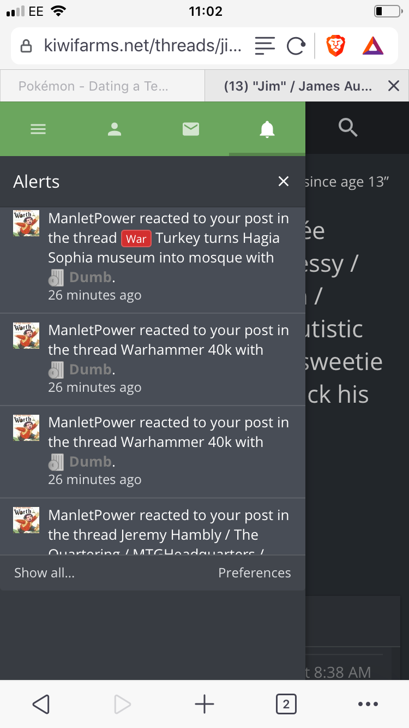Tap the Brave shields lion icon
Viewport: 409px width, 728px height.
[336, 46]
